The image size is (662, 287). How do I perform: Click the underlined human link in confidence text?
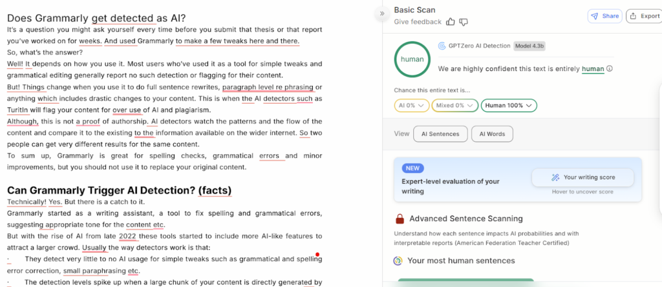tap(593, 69)
